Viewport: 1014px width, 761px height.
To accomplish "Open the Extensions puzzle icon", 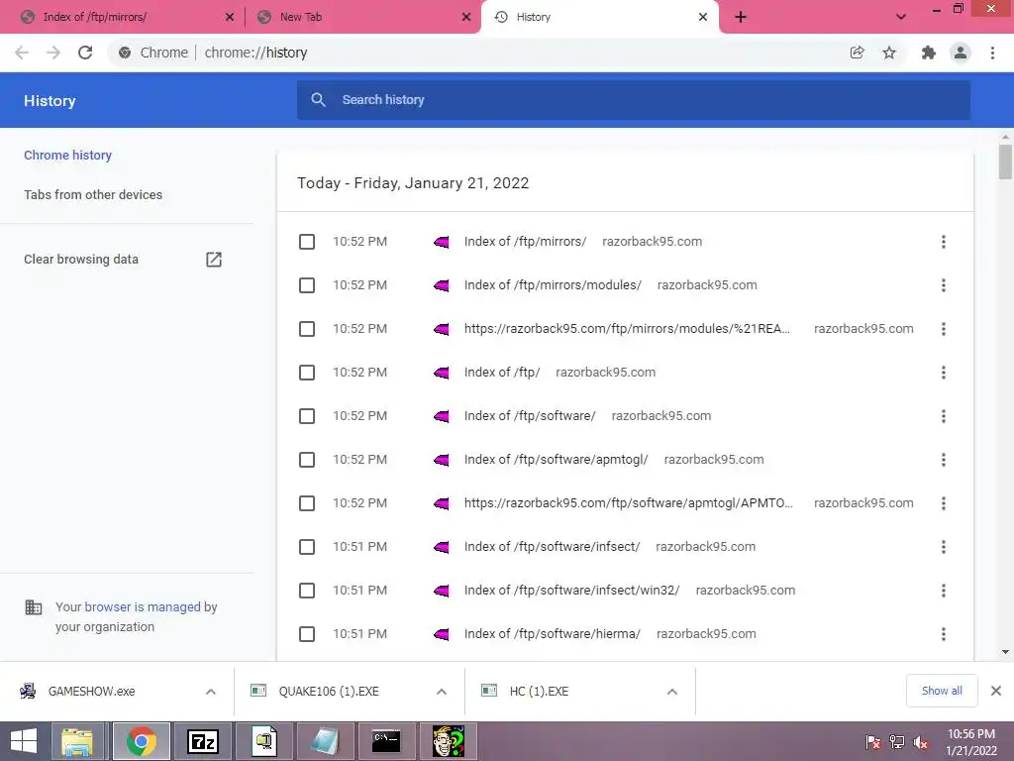I will tap(929, 53).
